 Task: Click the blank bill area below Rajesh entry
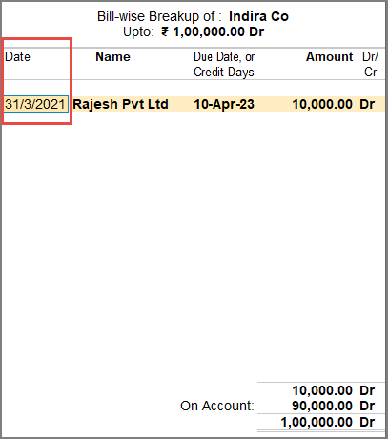pos(194,245)
